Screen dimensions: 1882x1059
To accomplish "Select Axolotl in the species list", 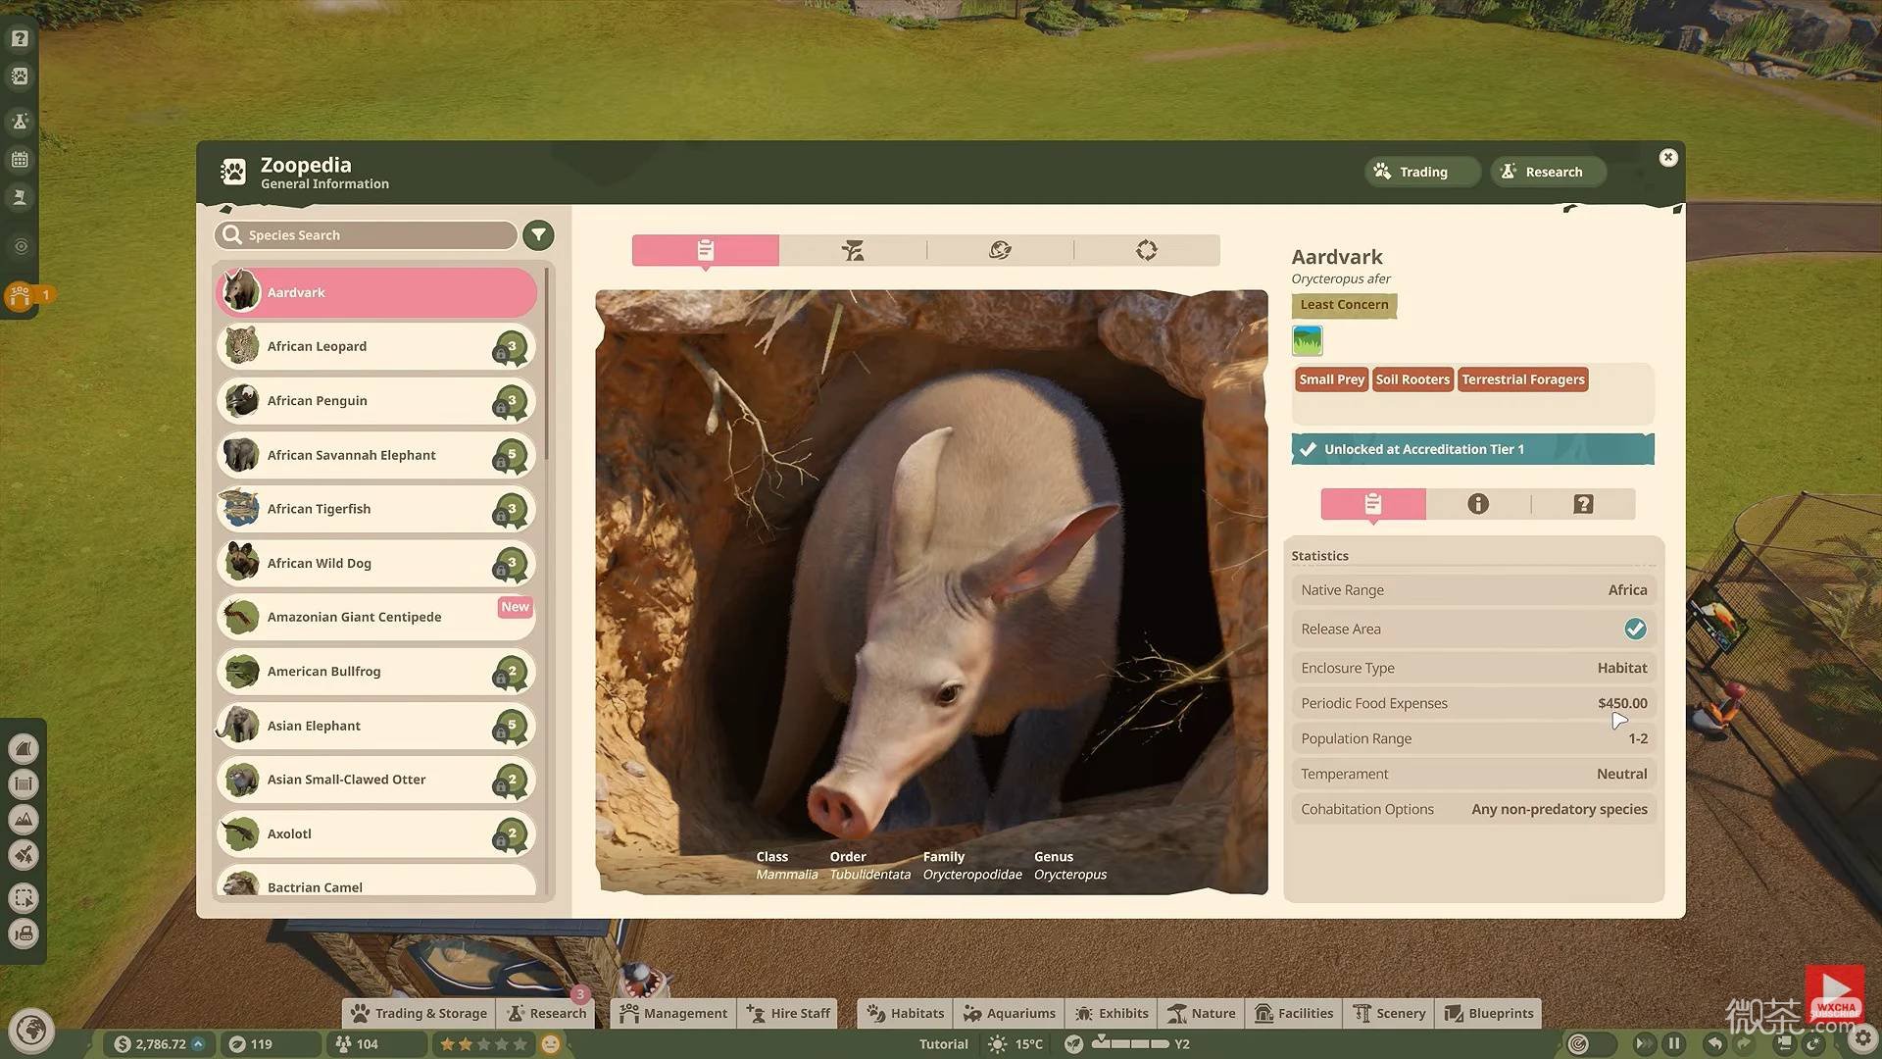I will (376, 833).
